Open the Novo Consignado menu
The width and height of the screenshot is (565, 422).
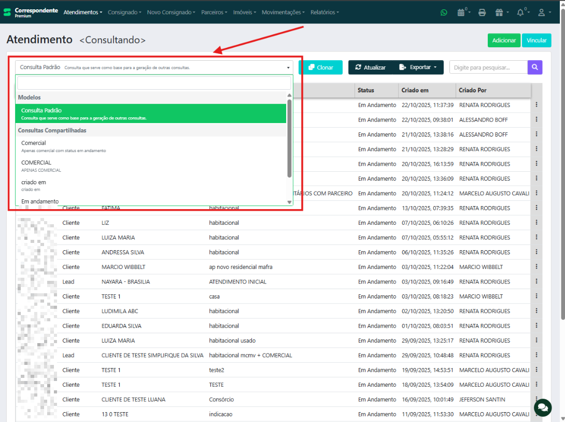171,12
